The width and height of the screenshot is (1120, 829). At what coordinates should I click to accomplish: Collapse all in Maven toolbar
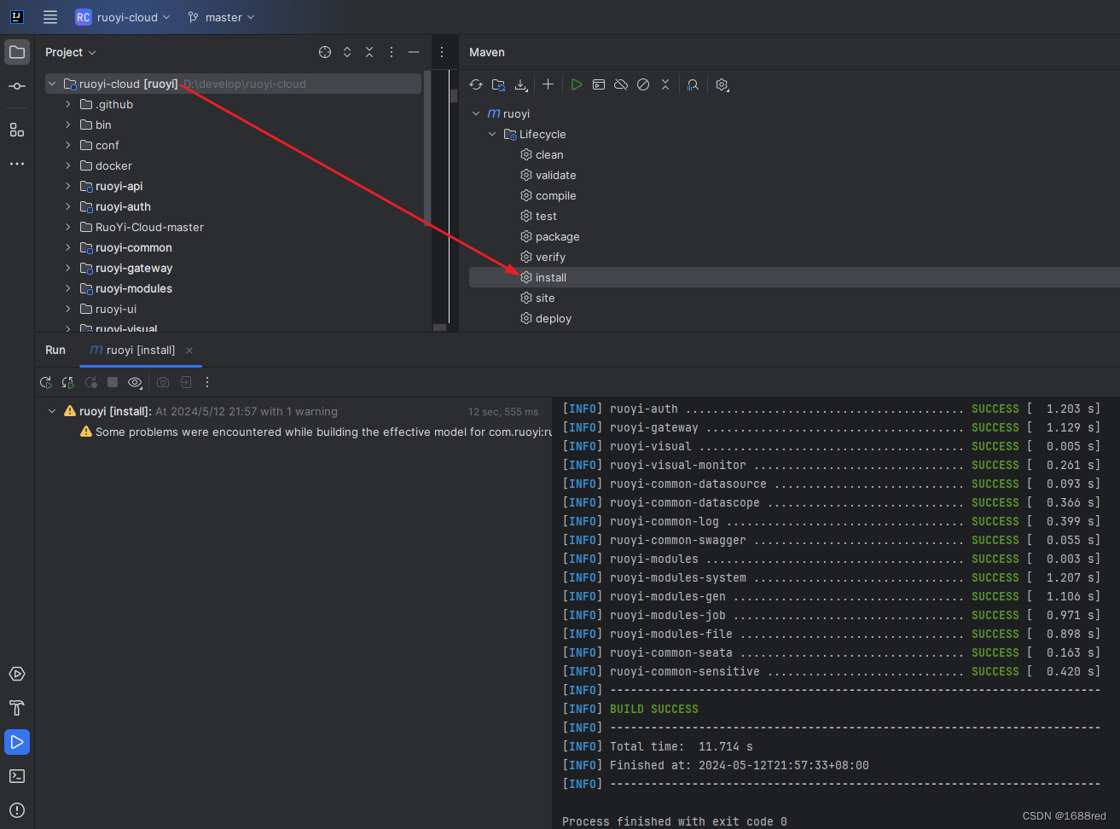665,84
